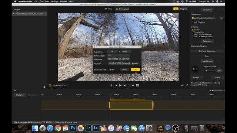Screen dimensions: 237x133
Task: Click the File Name input field
Action: [x=118, y=59]
